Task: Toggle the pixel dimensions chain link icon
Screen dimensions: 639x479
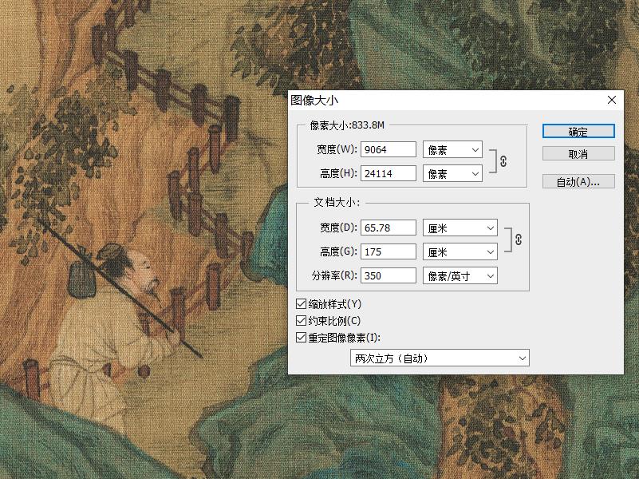Action: click(x=503, y=161)
